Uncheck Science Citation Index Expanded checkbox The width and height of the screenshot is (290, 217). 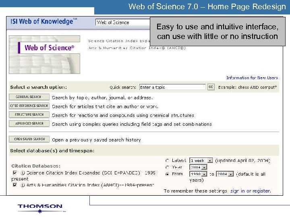pyautogui.click(x=15, y=173)
